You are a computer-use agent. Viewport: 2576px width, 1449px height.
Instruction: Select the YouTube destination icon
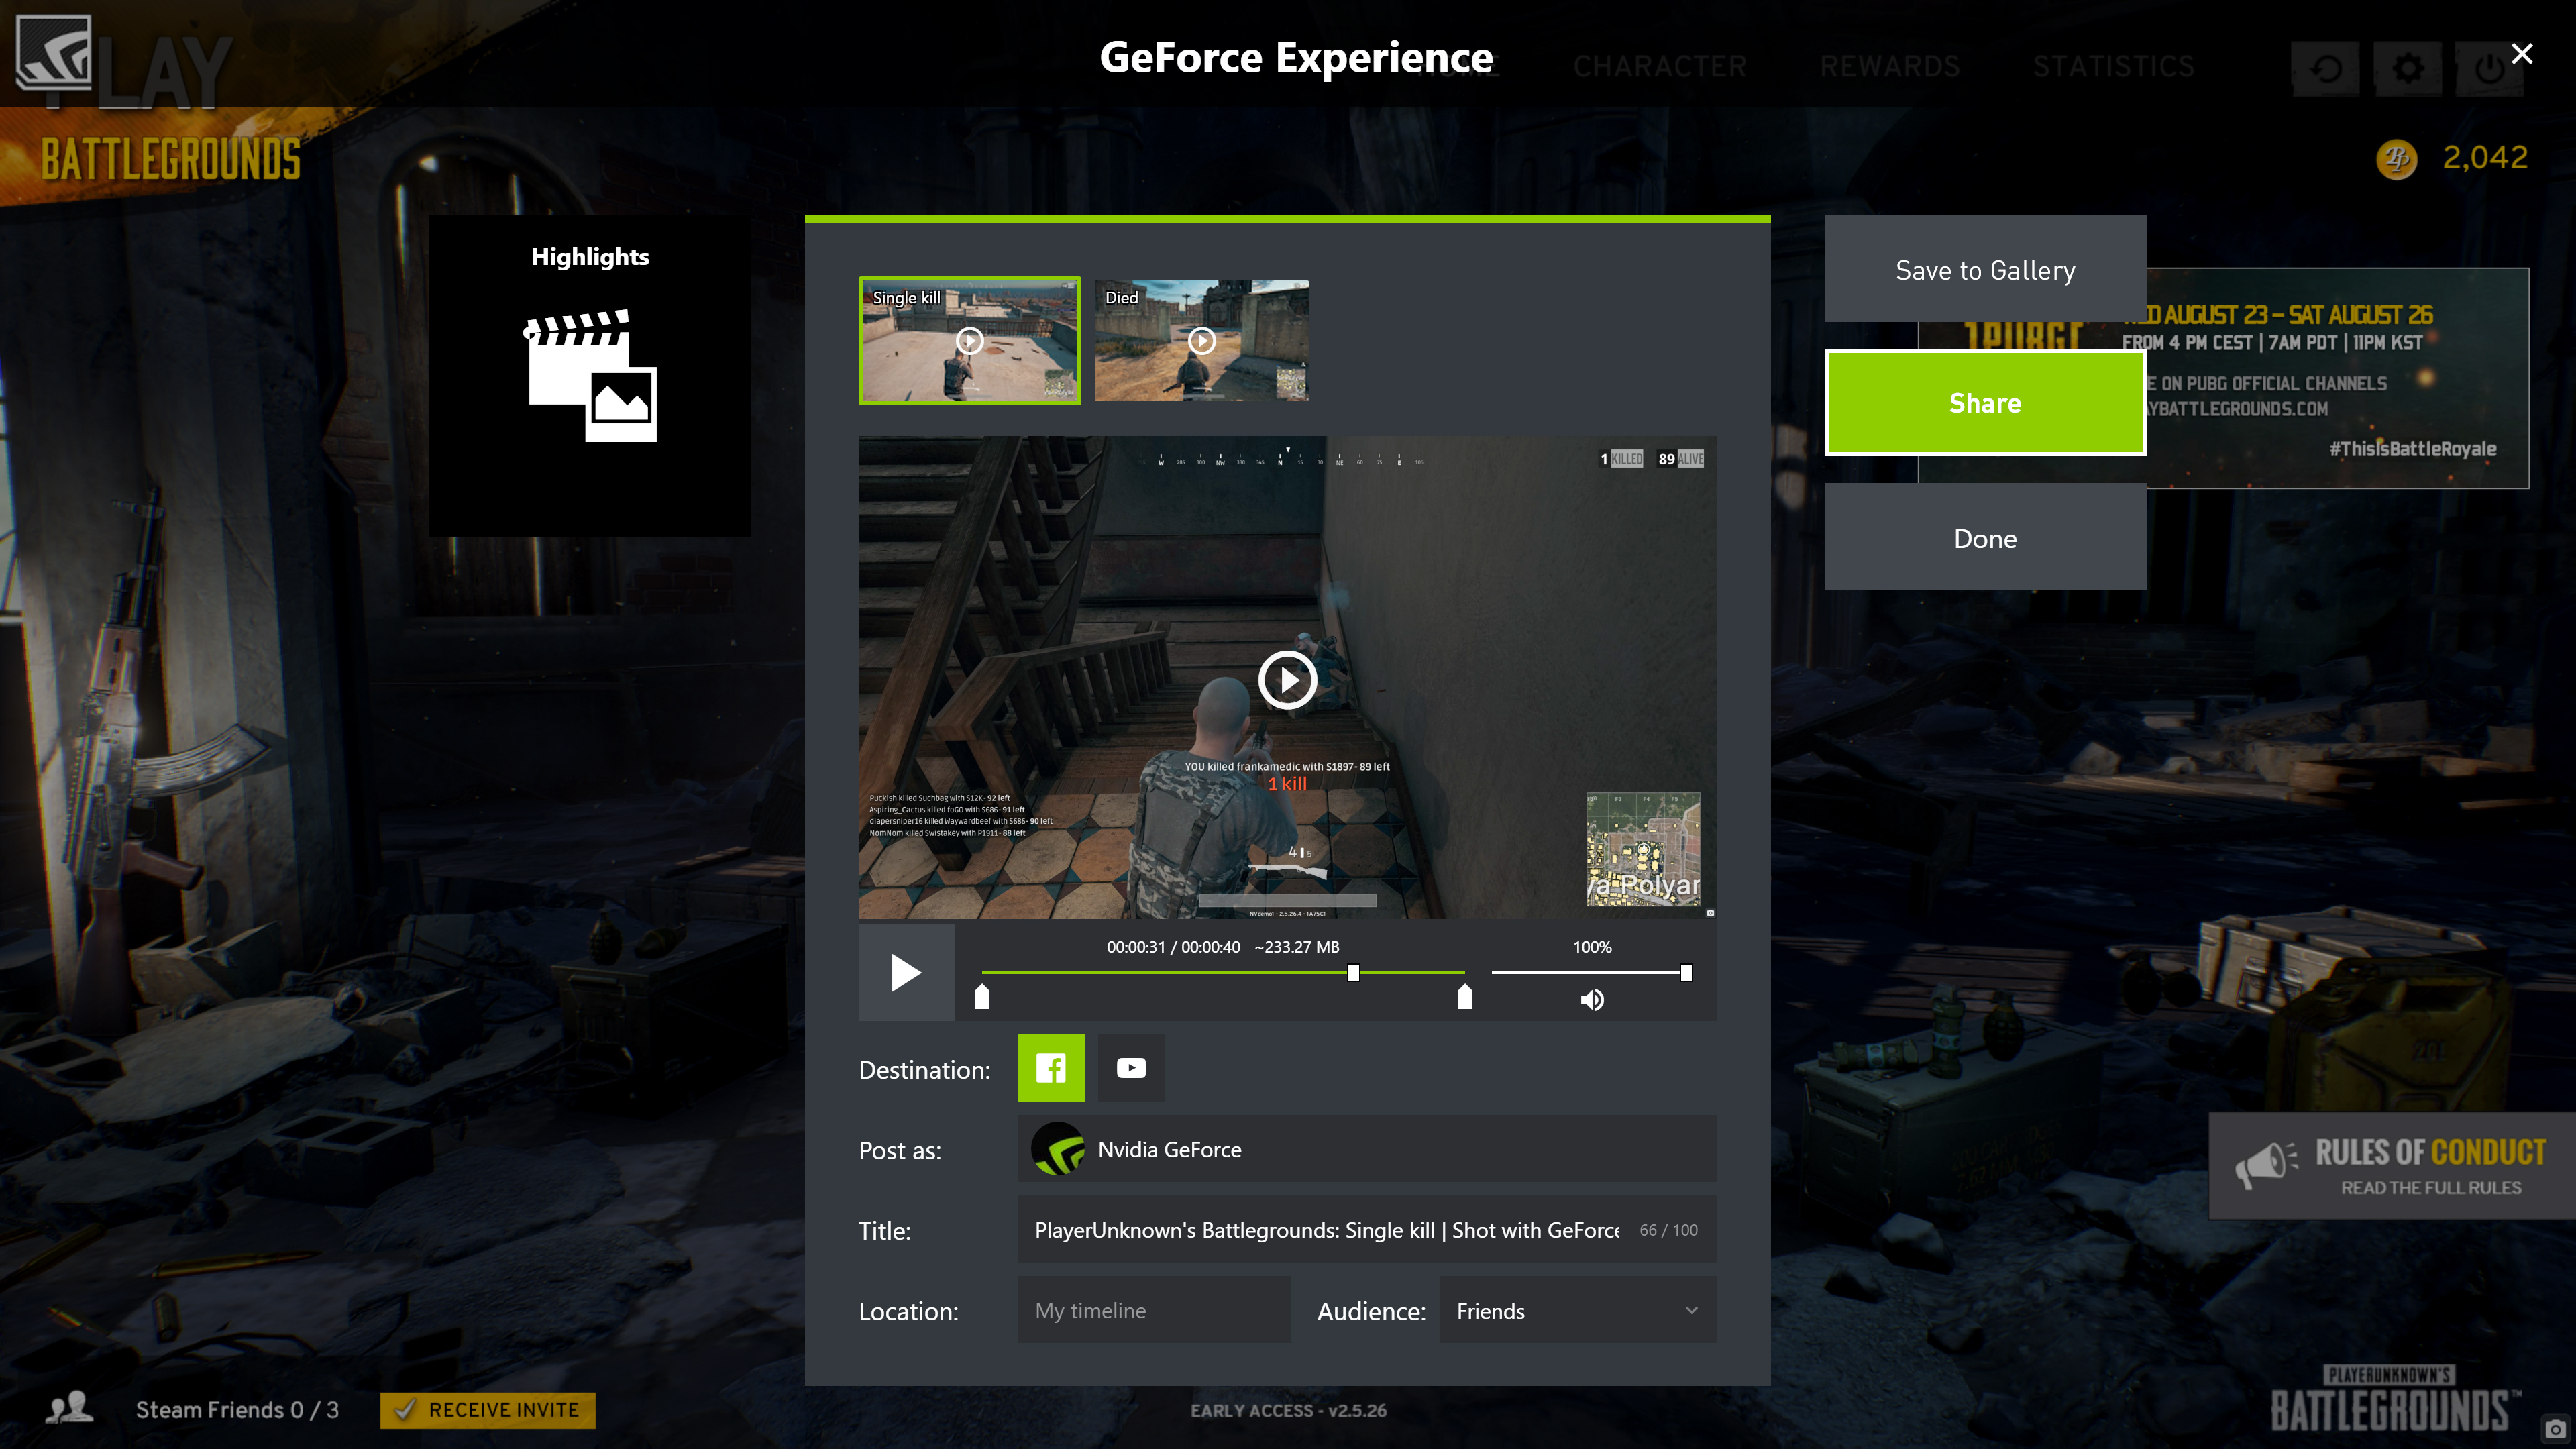coord(1130,1067)
